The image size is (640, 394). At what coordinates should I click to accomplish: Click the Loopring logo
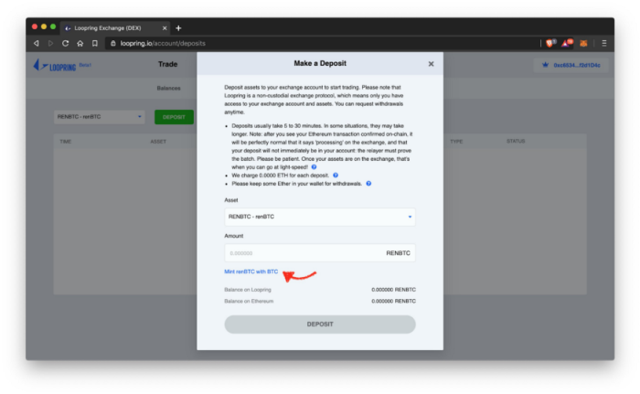[x=55, y=65]
